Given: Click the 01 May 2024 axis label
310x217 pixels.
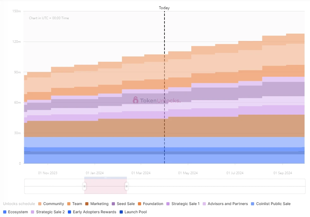Looking at the screenshot, I should 188,173.
